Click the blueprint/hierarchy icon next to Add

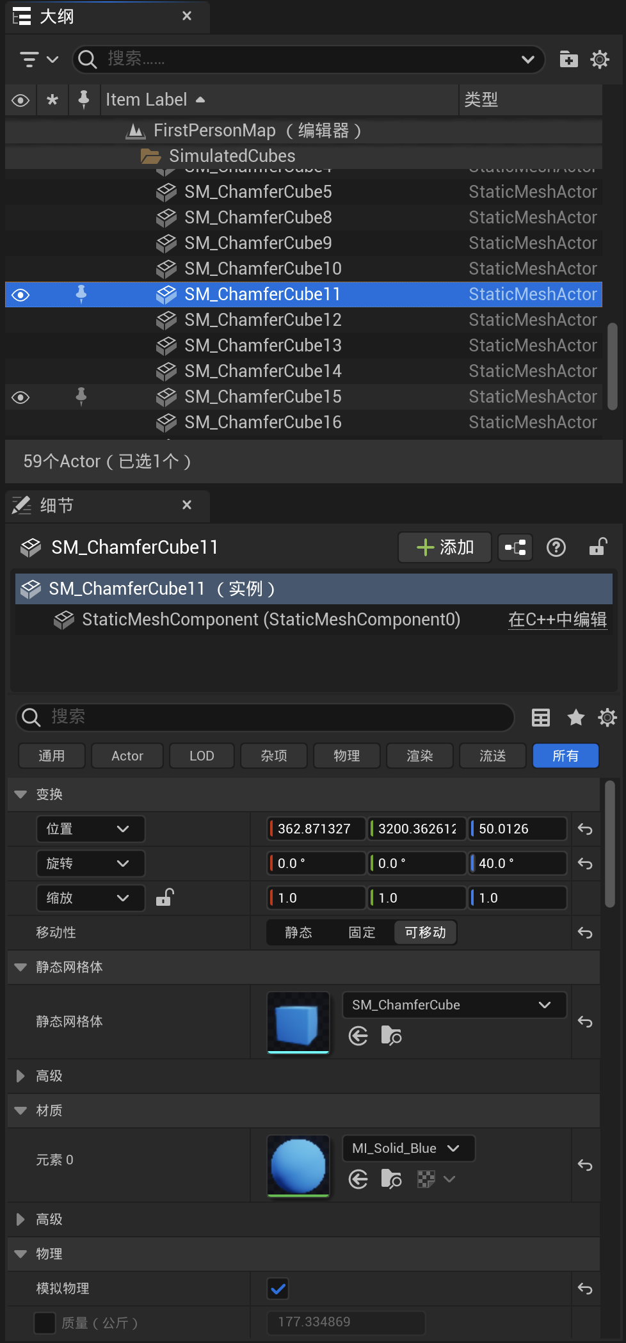[x=515, y=547]
